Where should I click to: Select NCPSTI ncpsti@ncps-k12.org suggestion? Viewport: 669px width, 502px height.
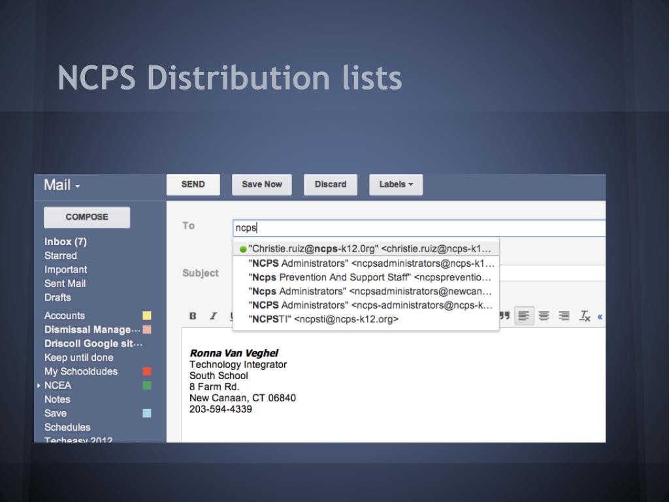366,319
